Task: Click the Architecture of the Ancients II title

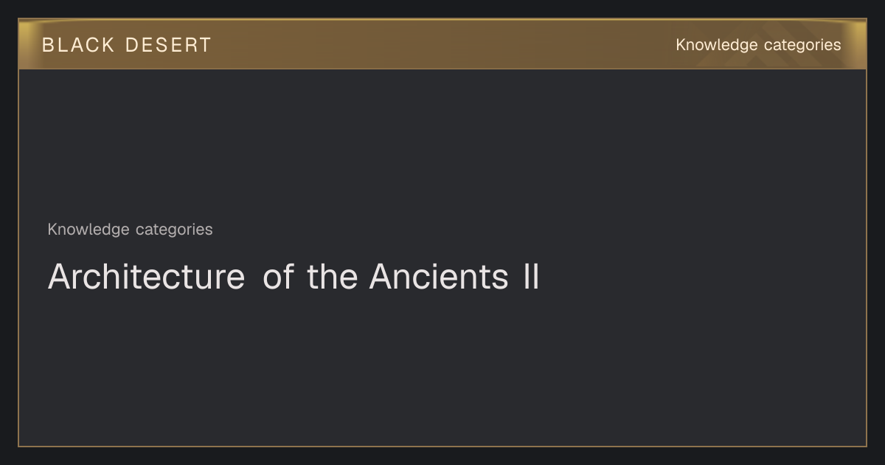Action: click(x=294, y=277)
